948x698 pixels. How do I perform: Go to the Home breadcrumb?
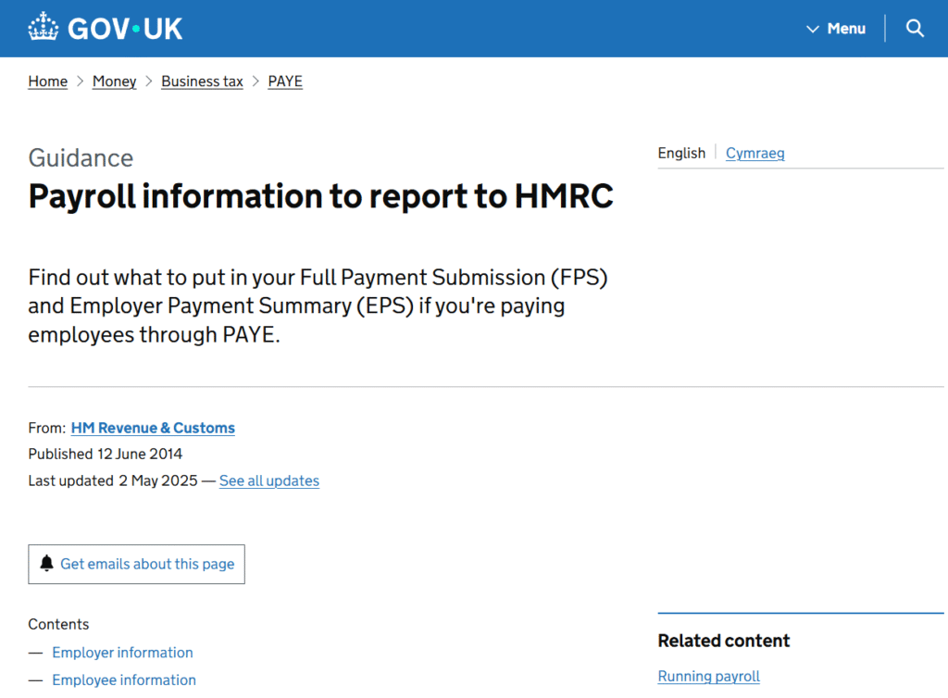tap(47, 81)
